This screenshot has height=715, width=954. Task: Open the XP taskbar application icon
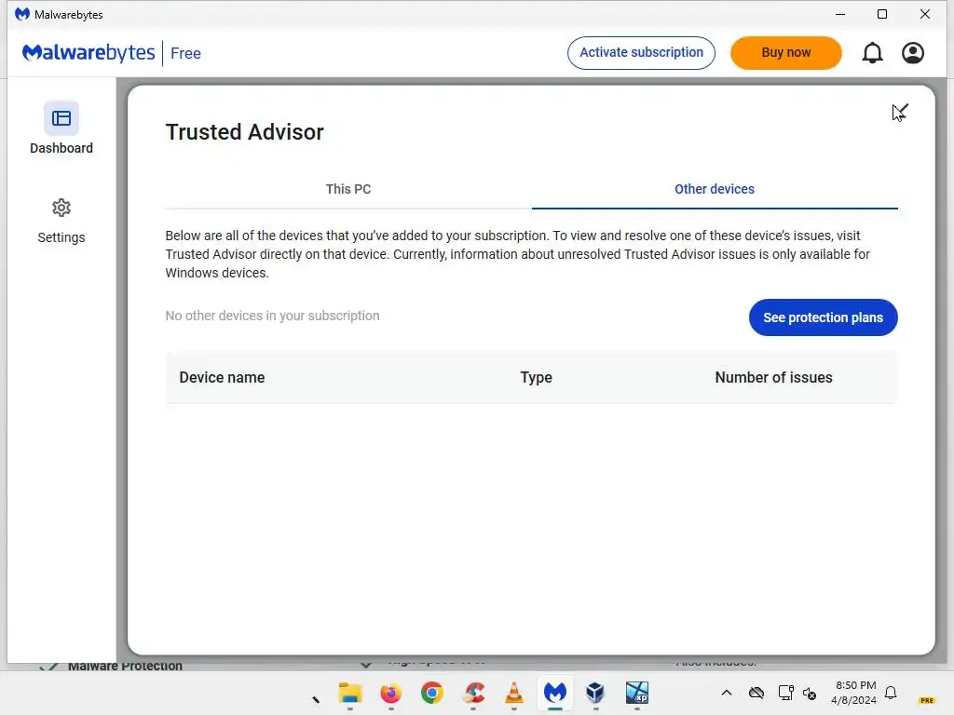click(x=637, y=693)
